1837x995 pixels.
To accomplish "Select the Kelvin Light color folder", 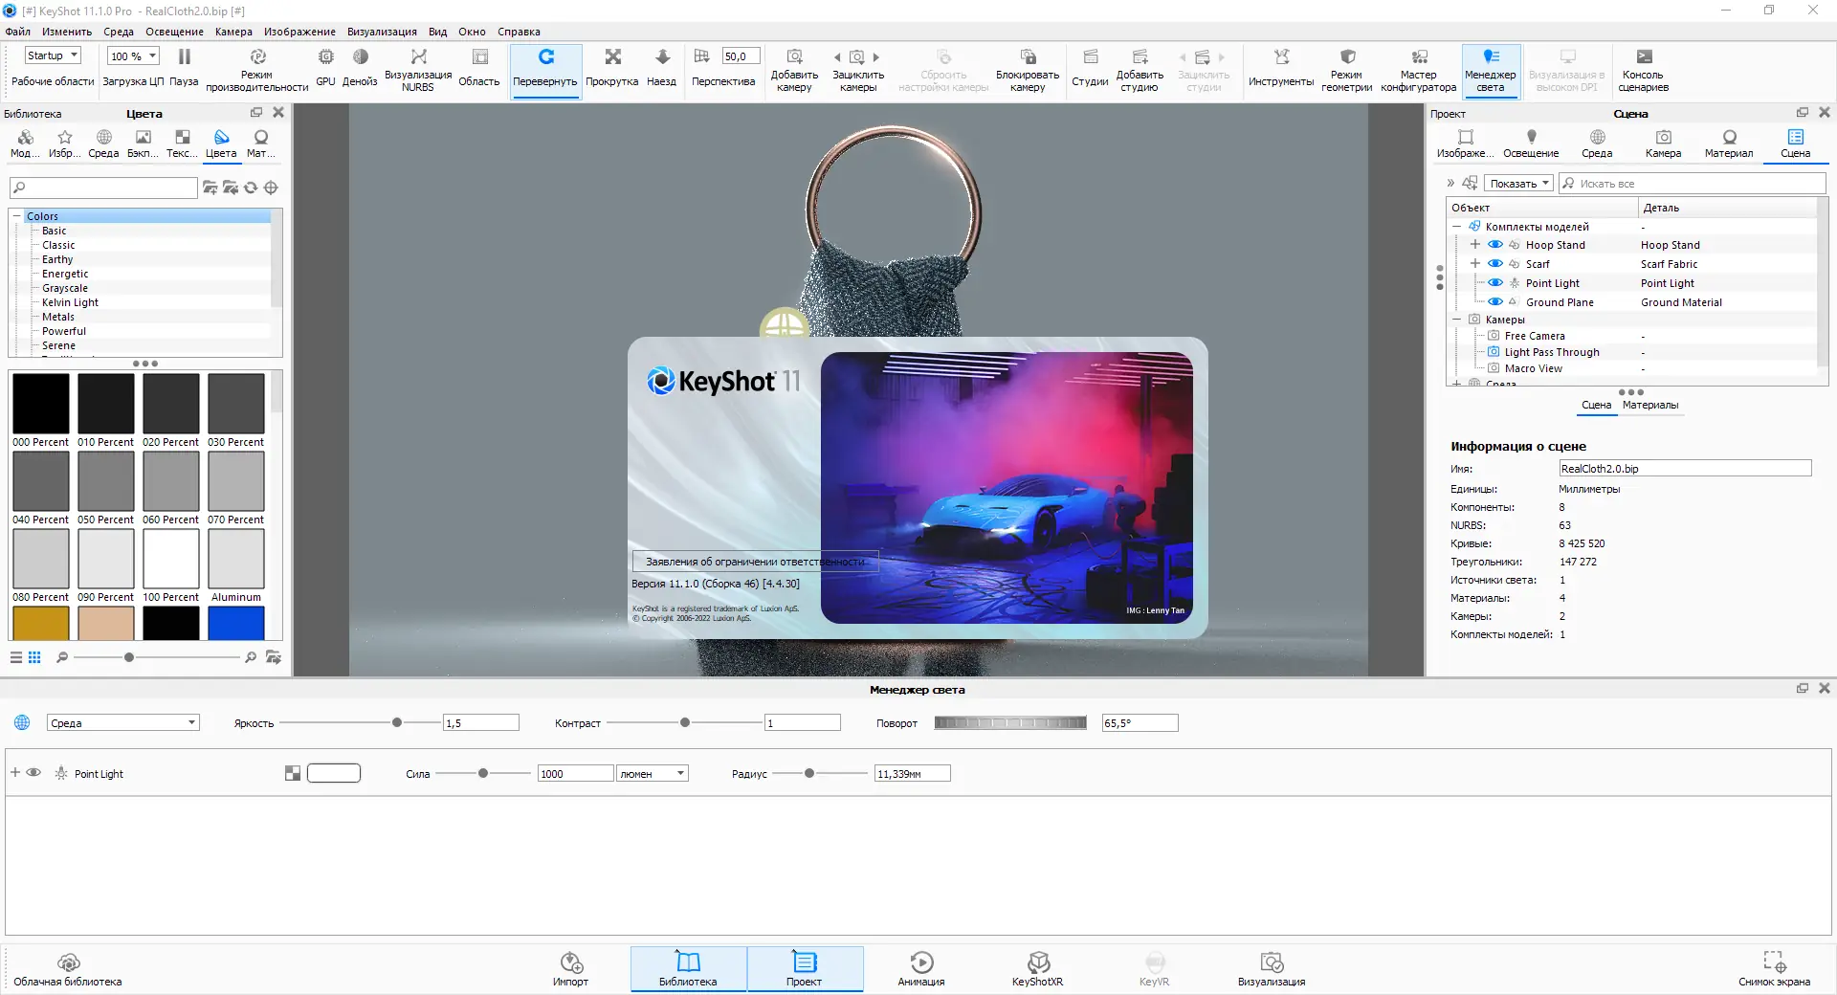I will click(70, 302).
